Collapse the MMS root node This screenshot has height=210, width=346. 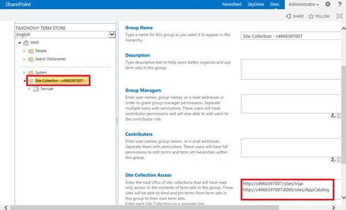click(x=19, y=43)
